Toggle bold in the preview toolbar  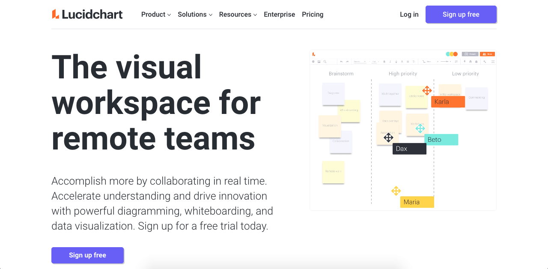[x=384, y=62]
